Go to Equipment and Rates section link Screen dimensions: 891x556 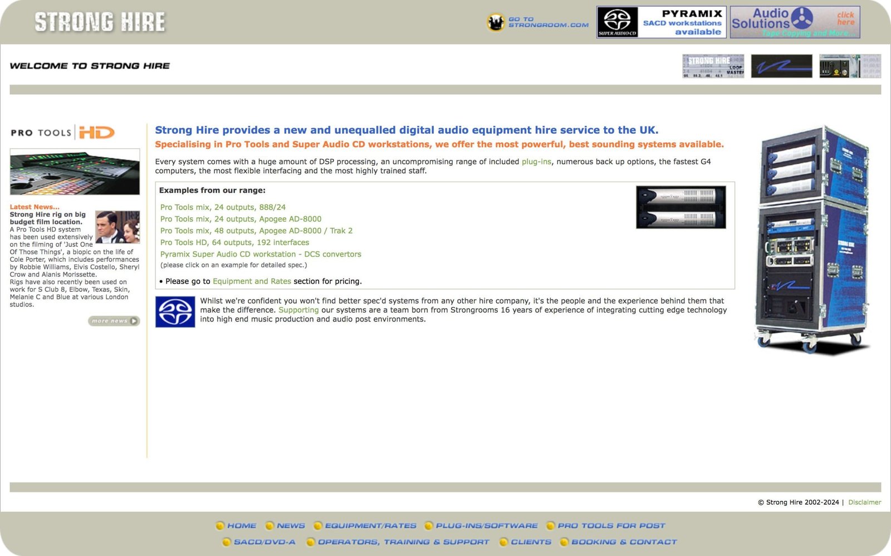point(252,281)
